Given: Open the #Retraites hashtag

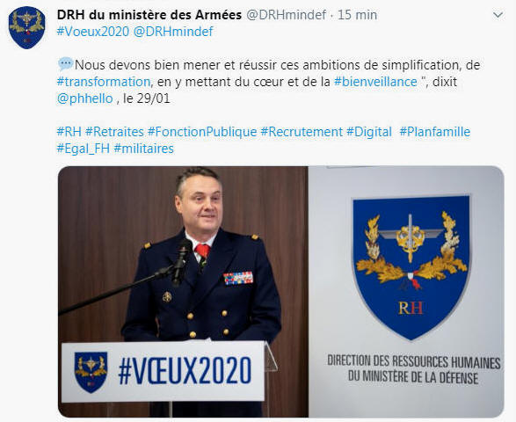Looking at the screenshot, I should point(114,132).
